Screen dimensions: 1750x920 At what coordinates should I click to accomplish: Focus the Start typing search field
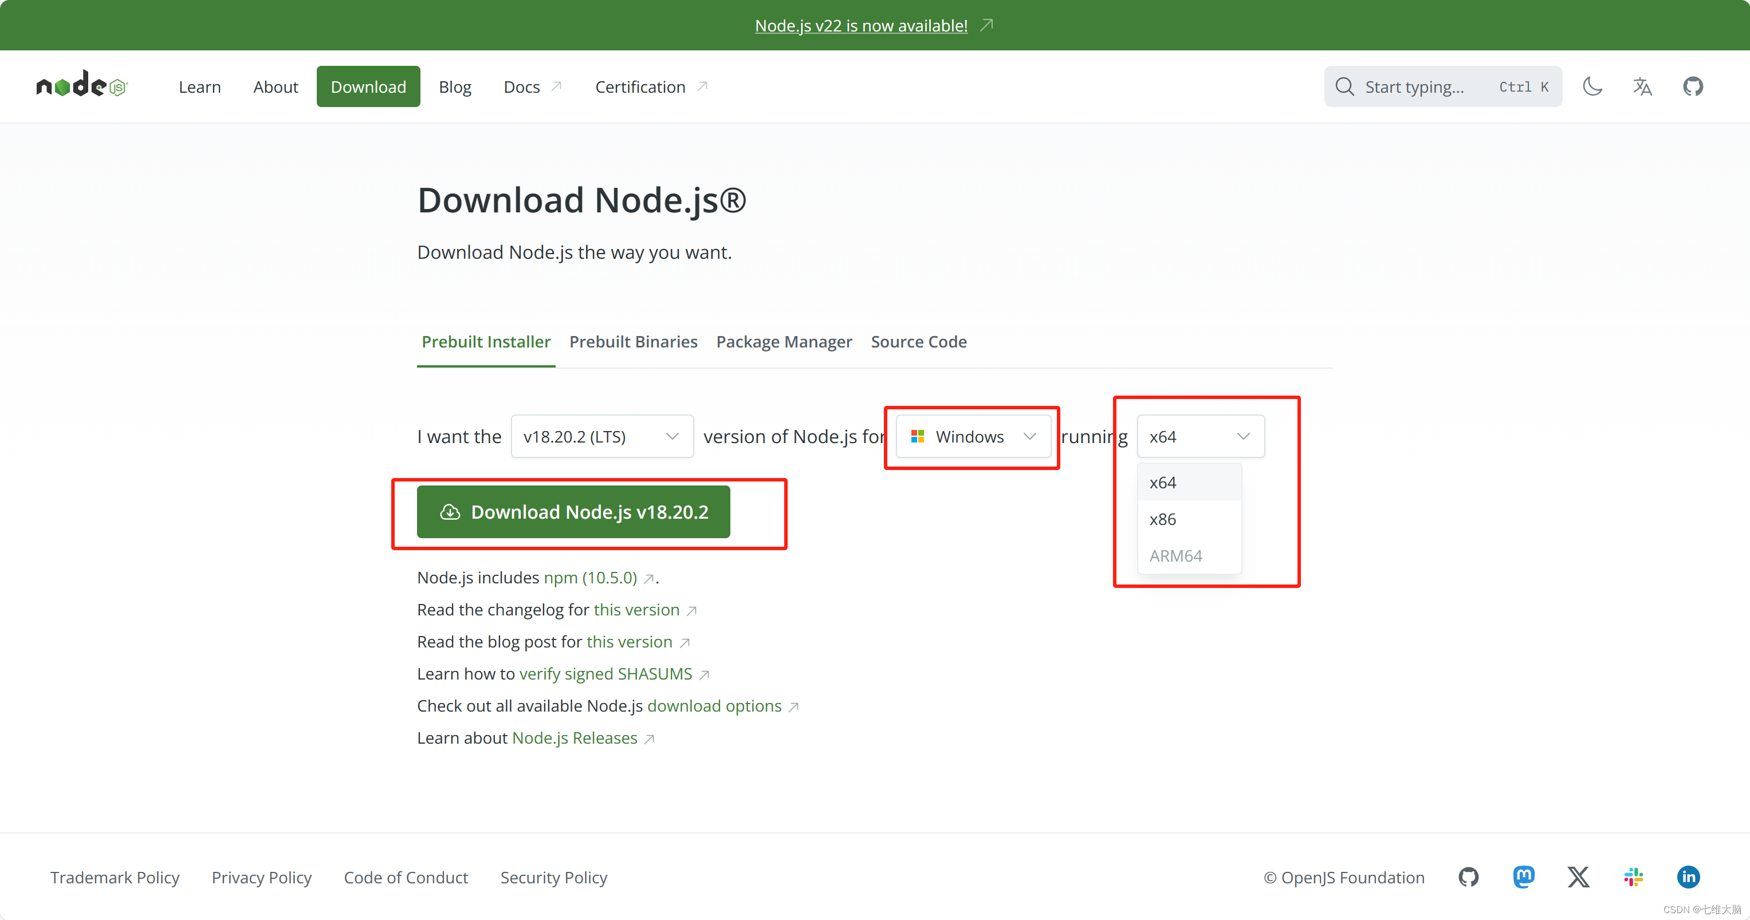(1443, 86)
